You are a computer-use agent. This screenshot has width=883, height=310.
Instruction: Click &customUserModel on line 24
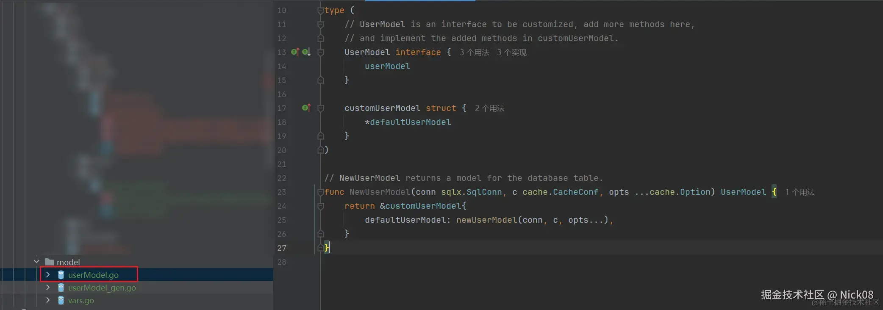pos(421,206)
